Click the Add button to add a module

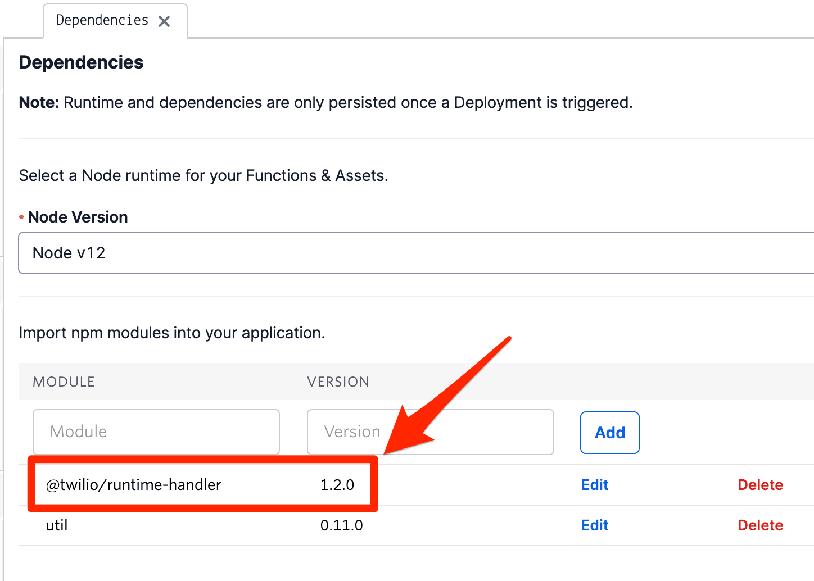tap(609, 432)
